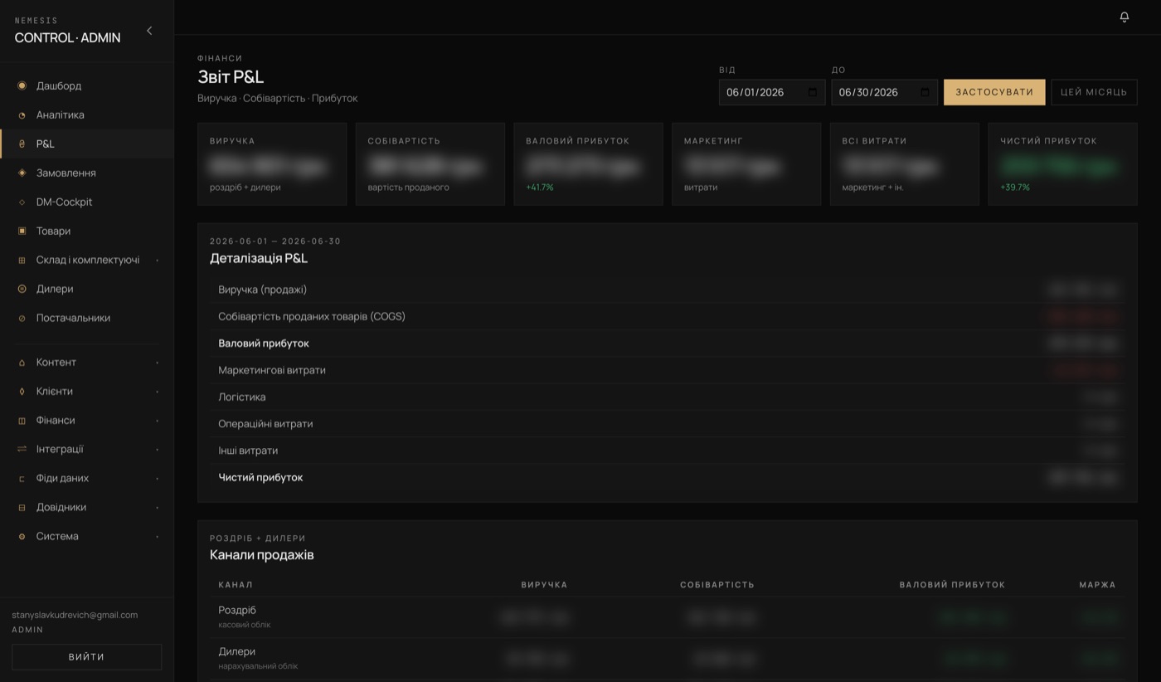Expand the Інтеграції submenu arrow
This screenshot has height=682, width=1161.
click(157, 450)
